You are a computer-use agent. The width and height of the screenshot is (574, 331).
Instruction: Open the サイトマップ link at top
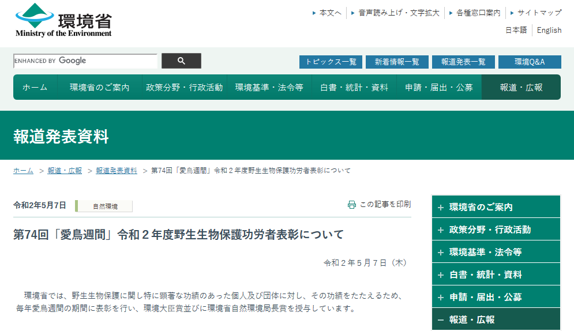click(x=539, y=13)
